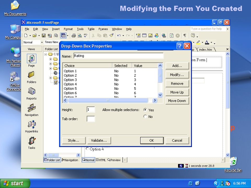Click the Windows Start button

[15, 183]
